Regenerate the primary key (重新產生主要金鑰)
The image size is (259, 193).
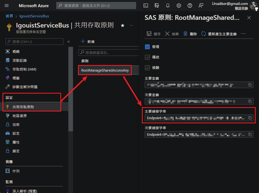(219, 34)
